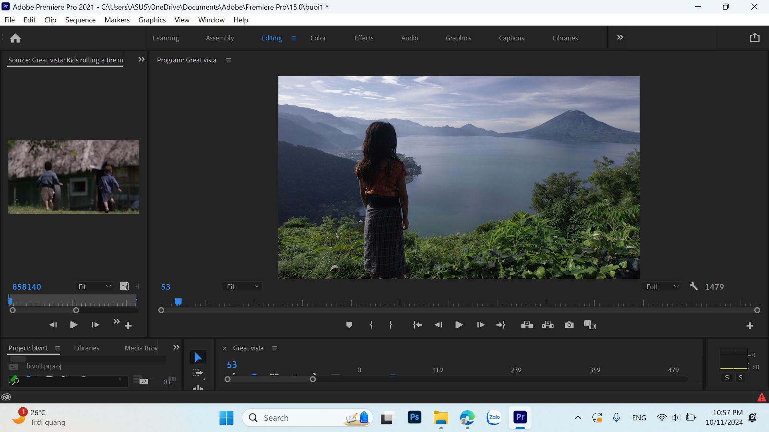Viewport: 769px width, 432px height.
Task: Open the Comparison View button
Action: pyautogui.click(x=590, y=325)
